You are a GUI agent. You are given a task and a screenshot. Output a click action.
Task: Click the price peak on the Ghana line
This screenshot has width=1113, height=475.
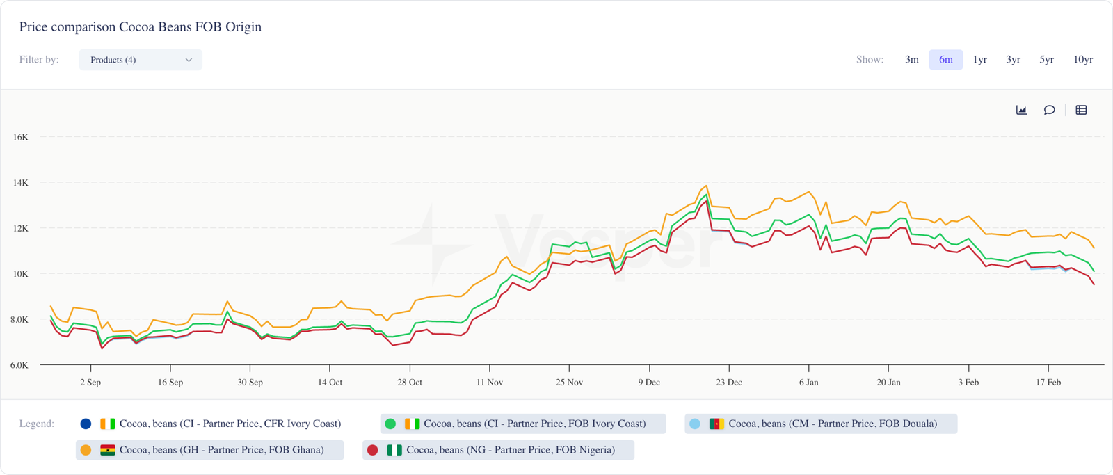707,186
